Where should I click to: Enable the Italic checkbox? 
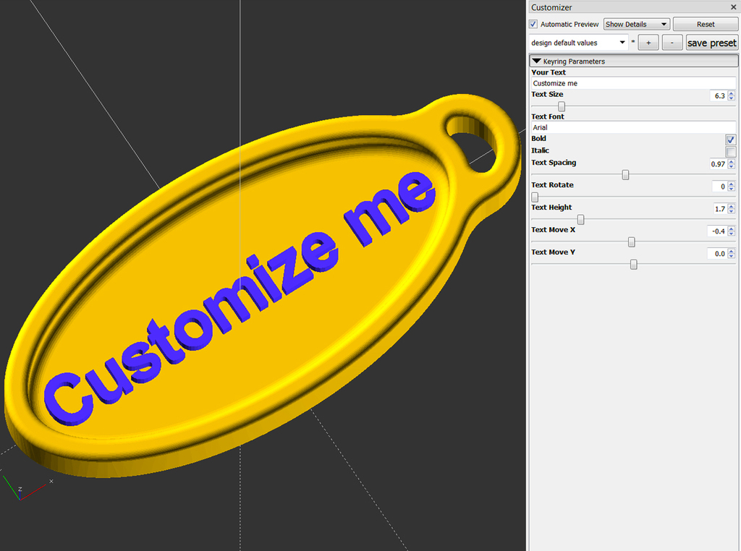pos(730,152)
